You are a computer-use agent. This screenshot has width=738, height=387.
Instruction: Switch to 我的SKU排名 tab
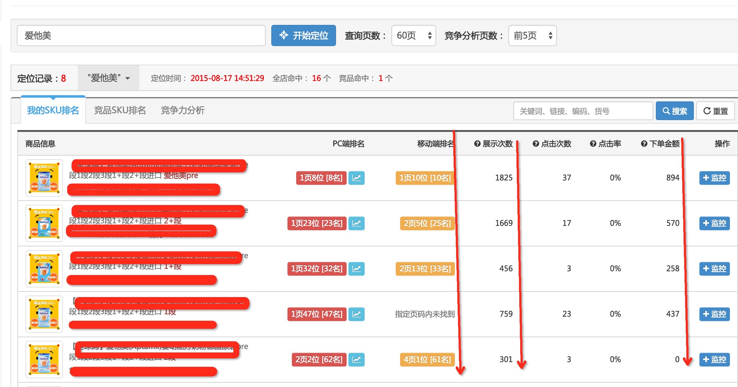[x=53, y=110]
